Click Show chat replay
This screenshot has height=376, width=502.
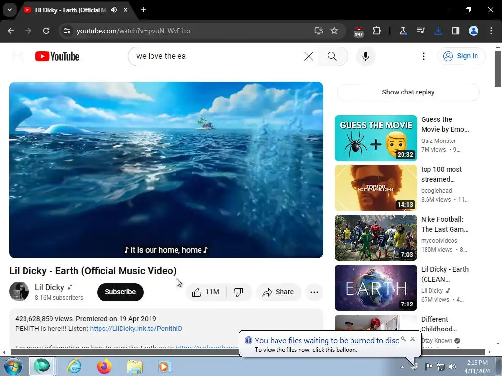(408, 92)
